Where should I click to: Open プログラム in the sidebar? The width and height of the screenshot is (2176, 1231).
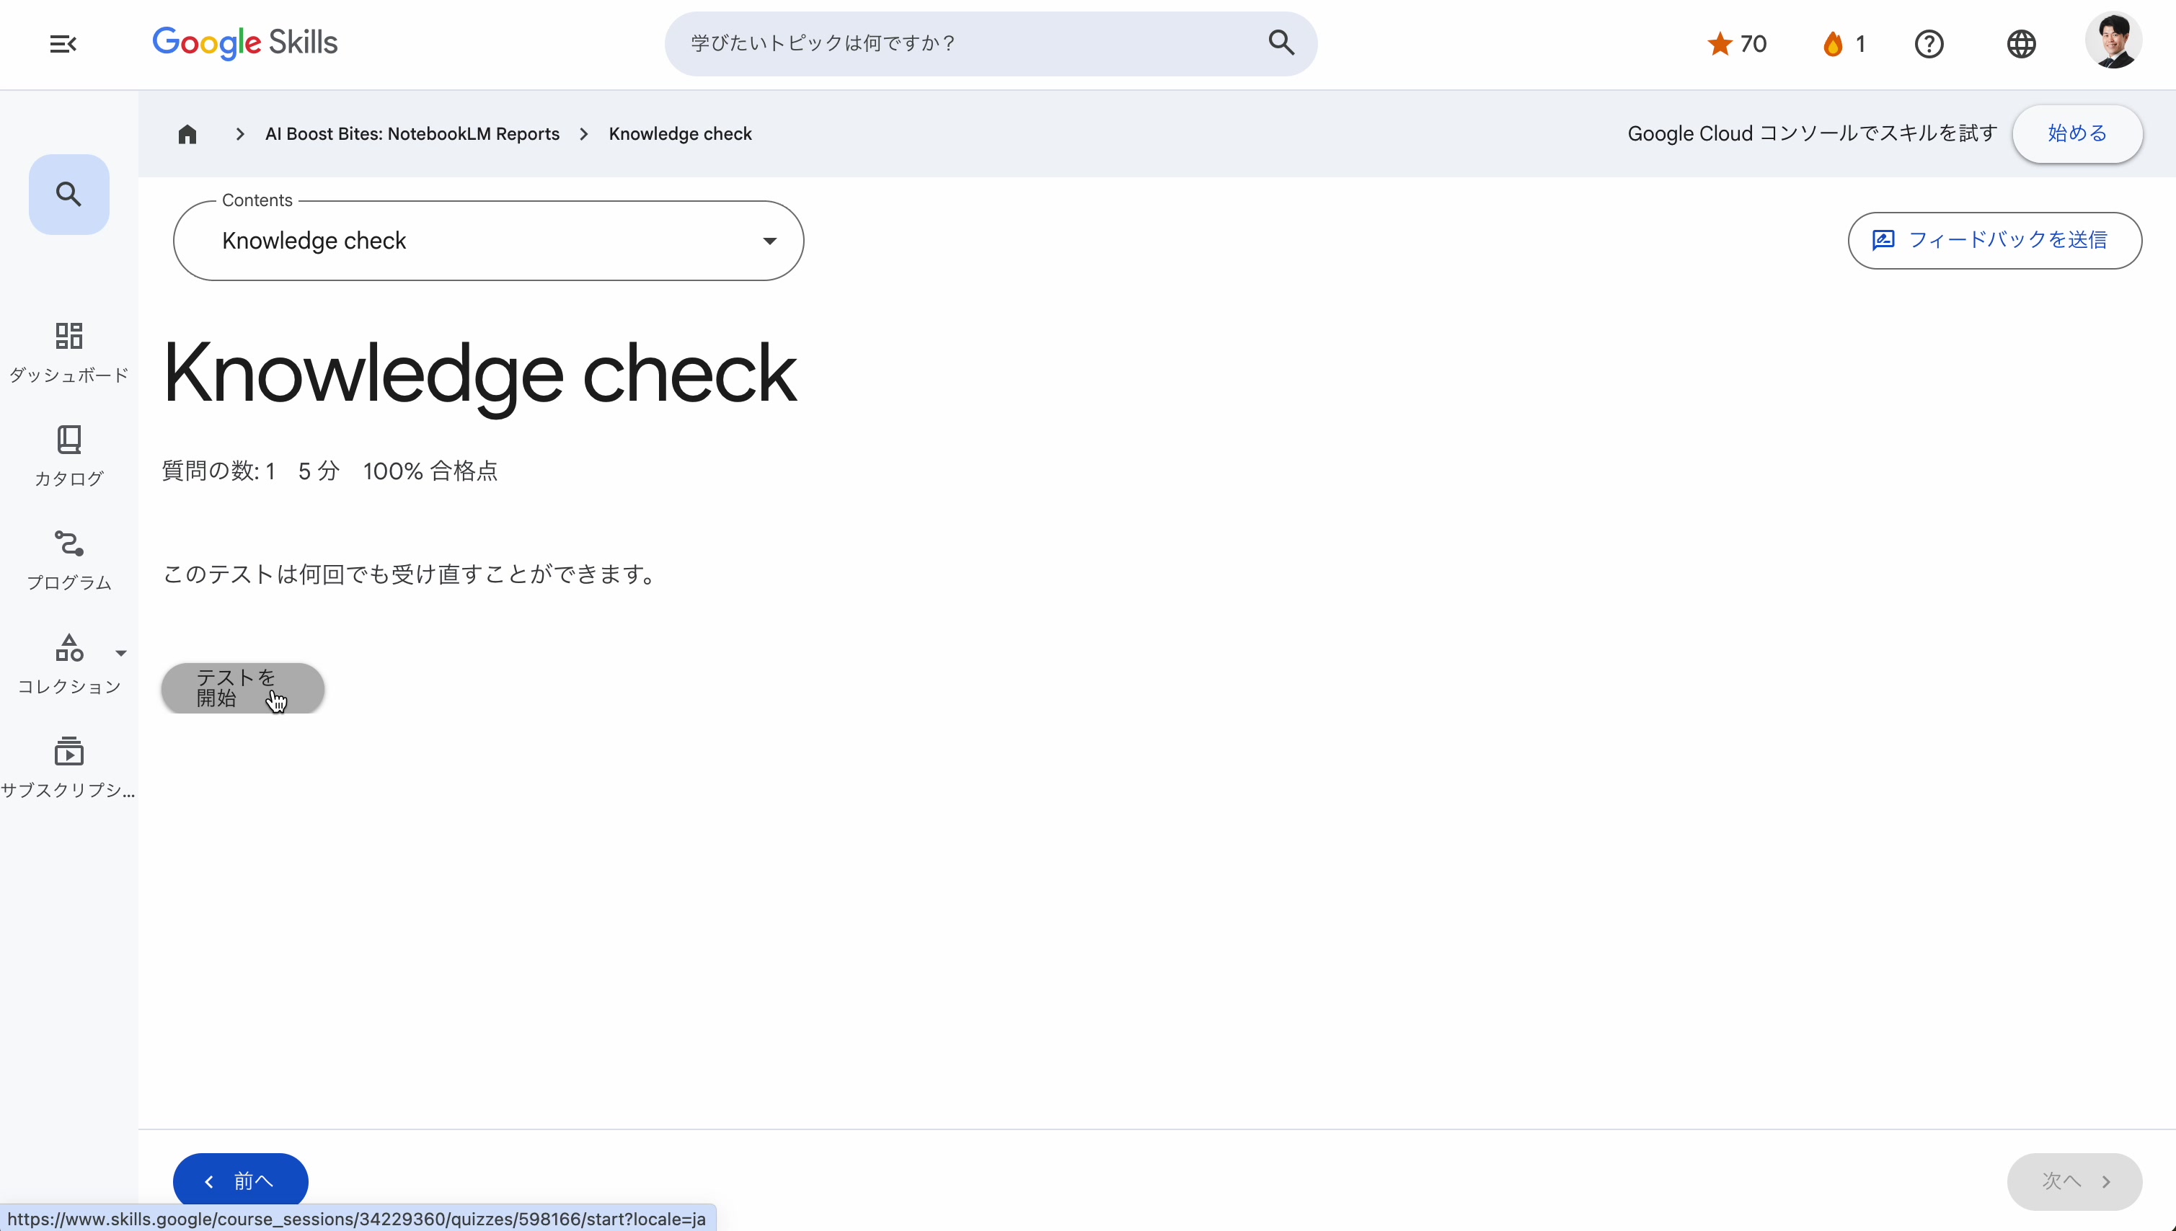[69, 560]
